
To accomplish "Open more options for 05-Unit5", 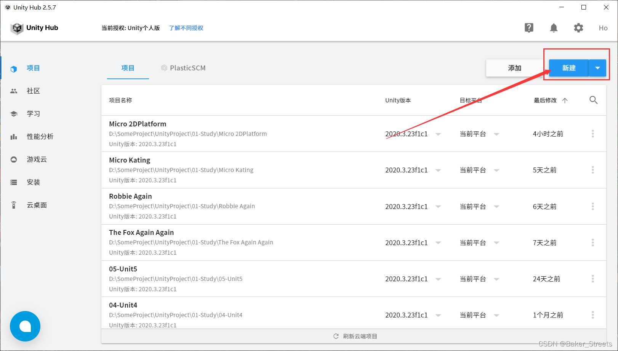I will 593,279.
